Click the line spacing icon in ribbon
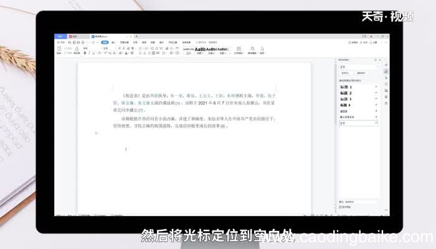This screenshot has width=436, height=249. click(164, 53)
